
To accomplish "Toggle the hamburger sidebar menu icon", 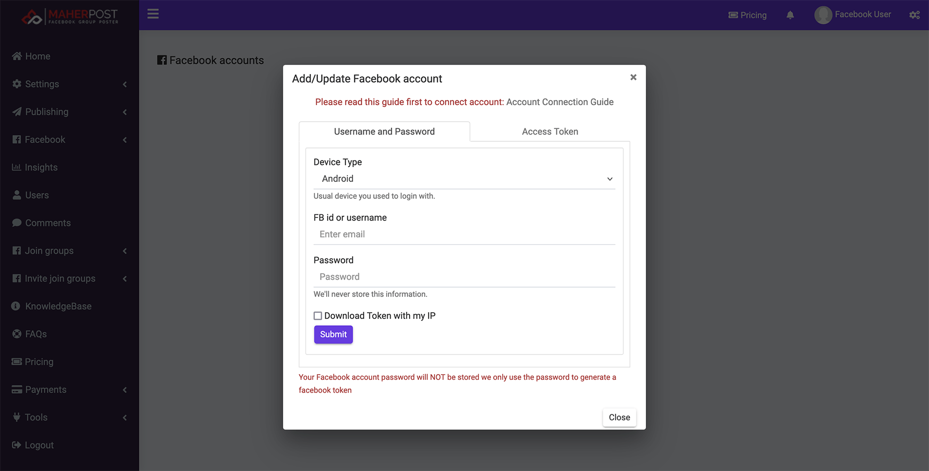I will [153, 14].
